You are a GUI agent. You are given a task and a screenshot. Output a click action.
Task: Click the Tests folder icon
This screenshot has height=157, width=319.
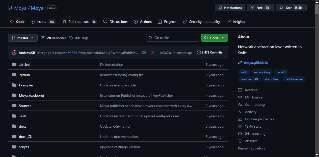coord(14,116)
